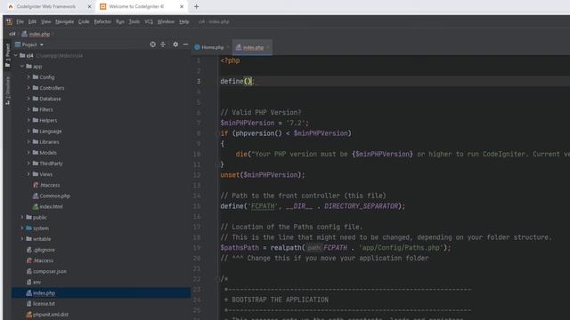The image size is (570, 320).
Task: Click the collapse all icon in Project panel
Action: pyautogui.click(x=163, y=44)
